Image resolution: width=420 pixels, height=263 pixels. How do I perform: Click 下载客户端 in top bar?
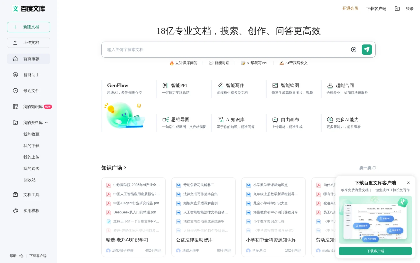coord(376,9)
